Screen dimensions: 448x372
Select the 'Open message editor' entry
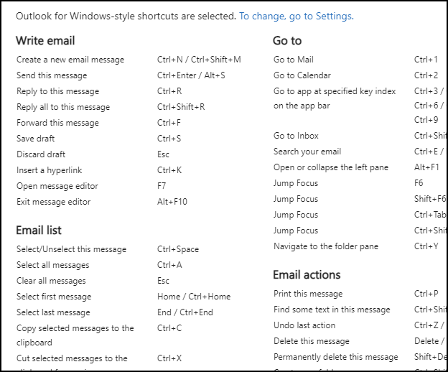click(57, 186)
